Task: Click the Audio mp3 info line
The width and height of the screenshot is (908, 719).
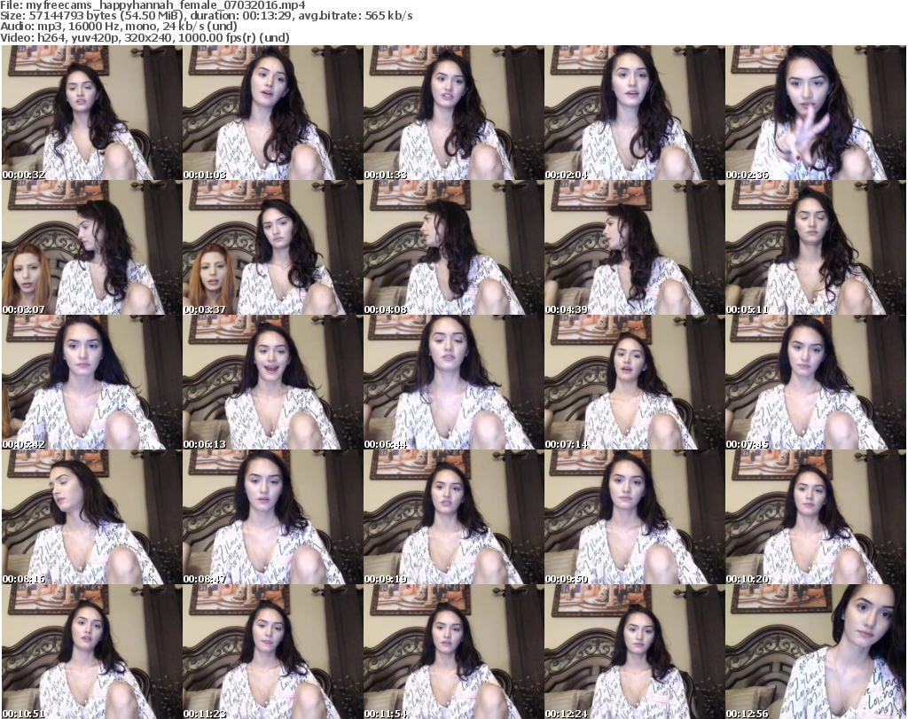Action: point(119,27)
